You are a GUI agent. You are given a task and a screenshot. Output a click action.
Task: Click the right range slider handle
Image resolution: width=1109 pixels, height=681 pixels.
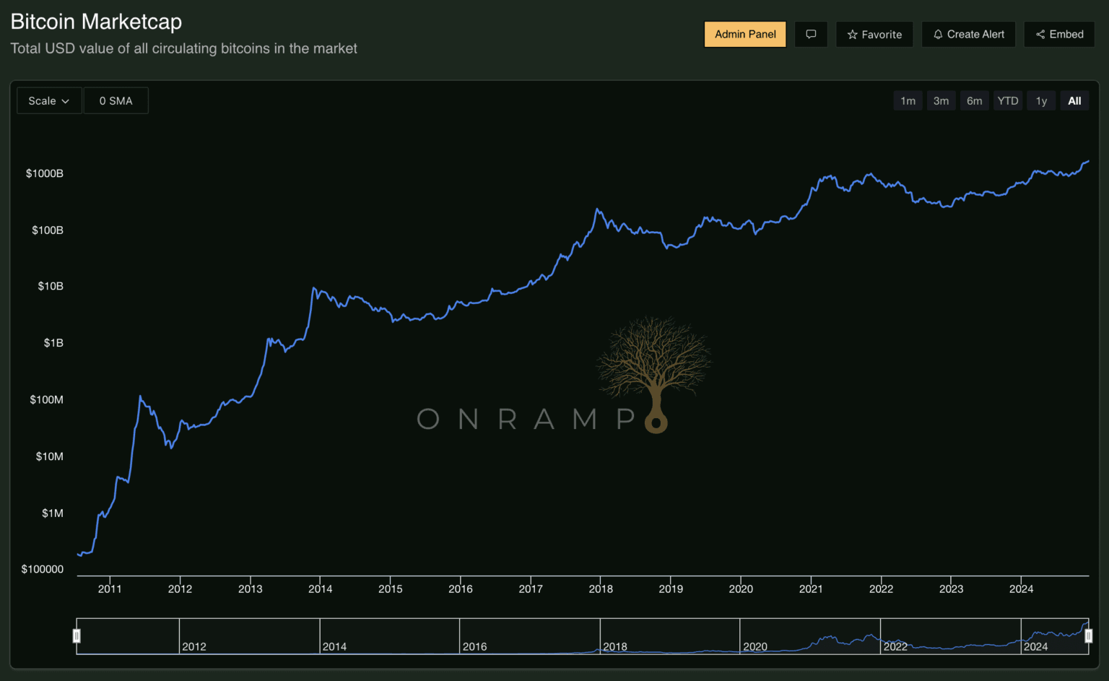tap(1088, 636)
